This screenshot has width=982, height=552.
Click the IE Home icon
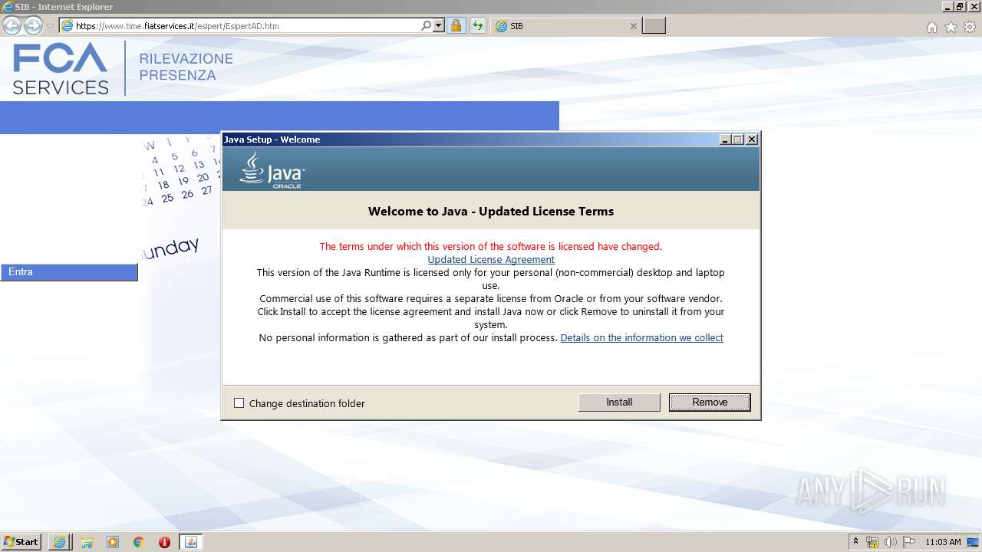tap(931, 27)
